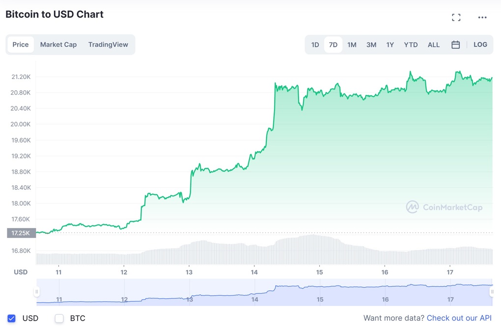This screenshot has width=501, height=328.
Task: Enable the BTC checkbox
Action: point(59,318)
